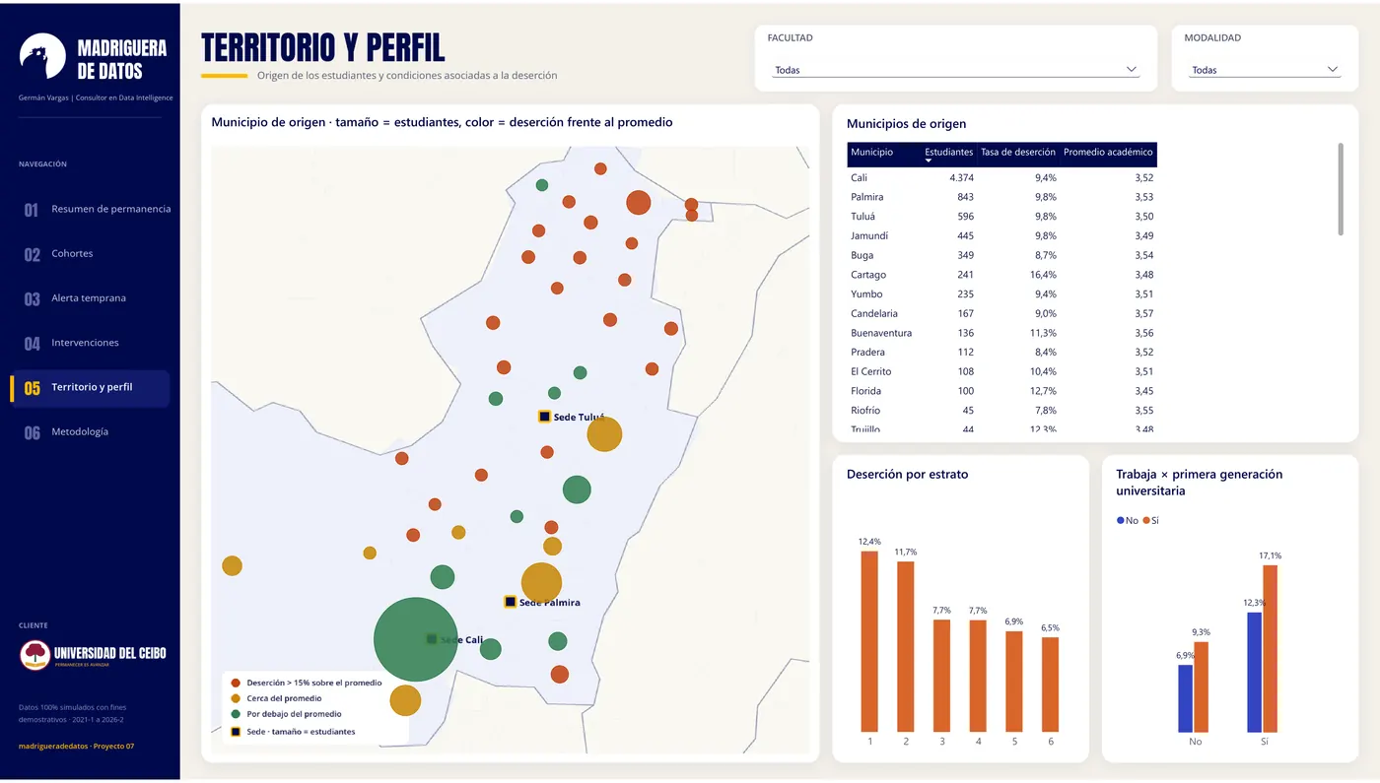Open the Metodología page
The width and height of the screenshot is (1380, 783).
(x=91, y=432)
